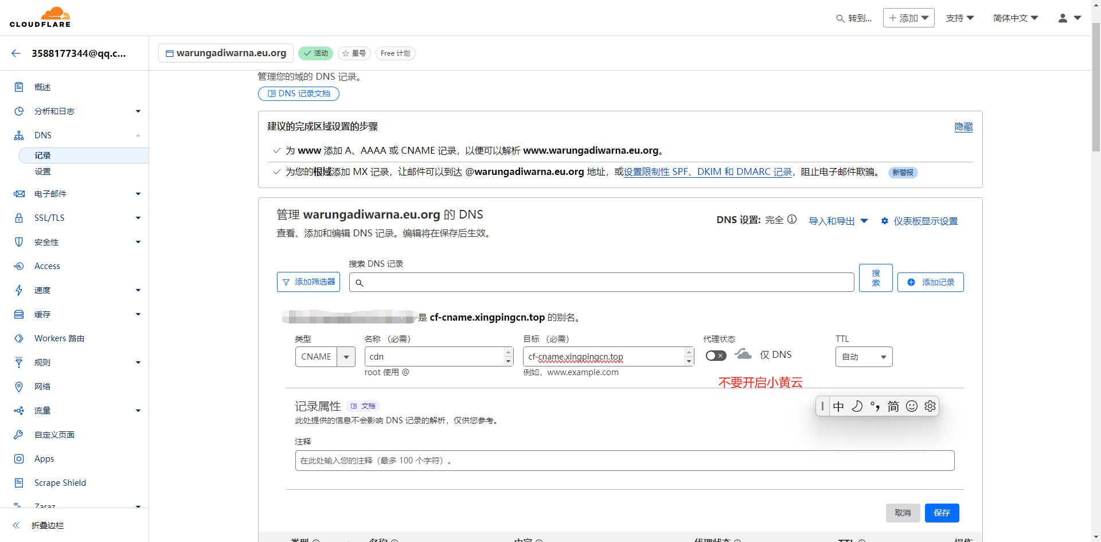Click the Scrape Shield icon
The height and width of the screenshot is (542, 1101).
[19, 483]
